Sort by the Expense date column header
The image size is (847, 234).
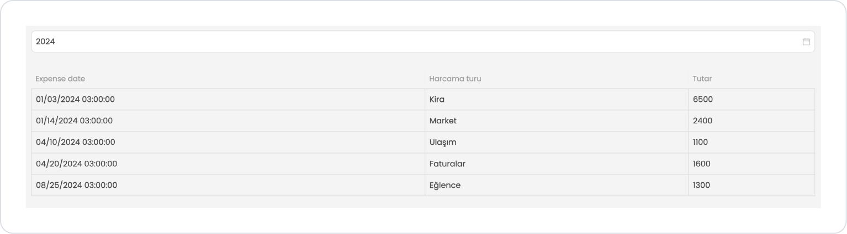tap(60, 79)
